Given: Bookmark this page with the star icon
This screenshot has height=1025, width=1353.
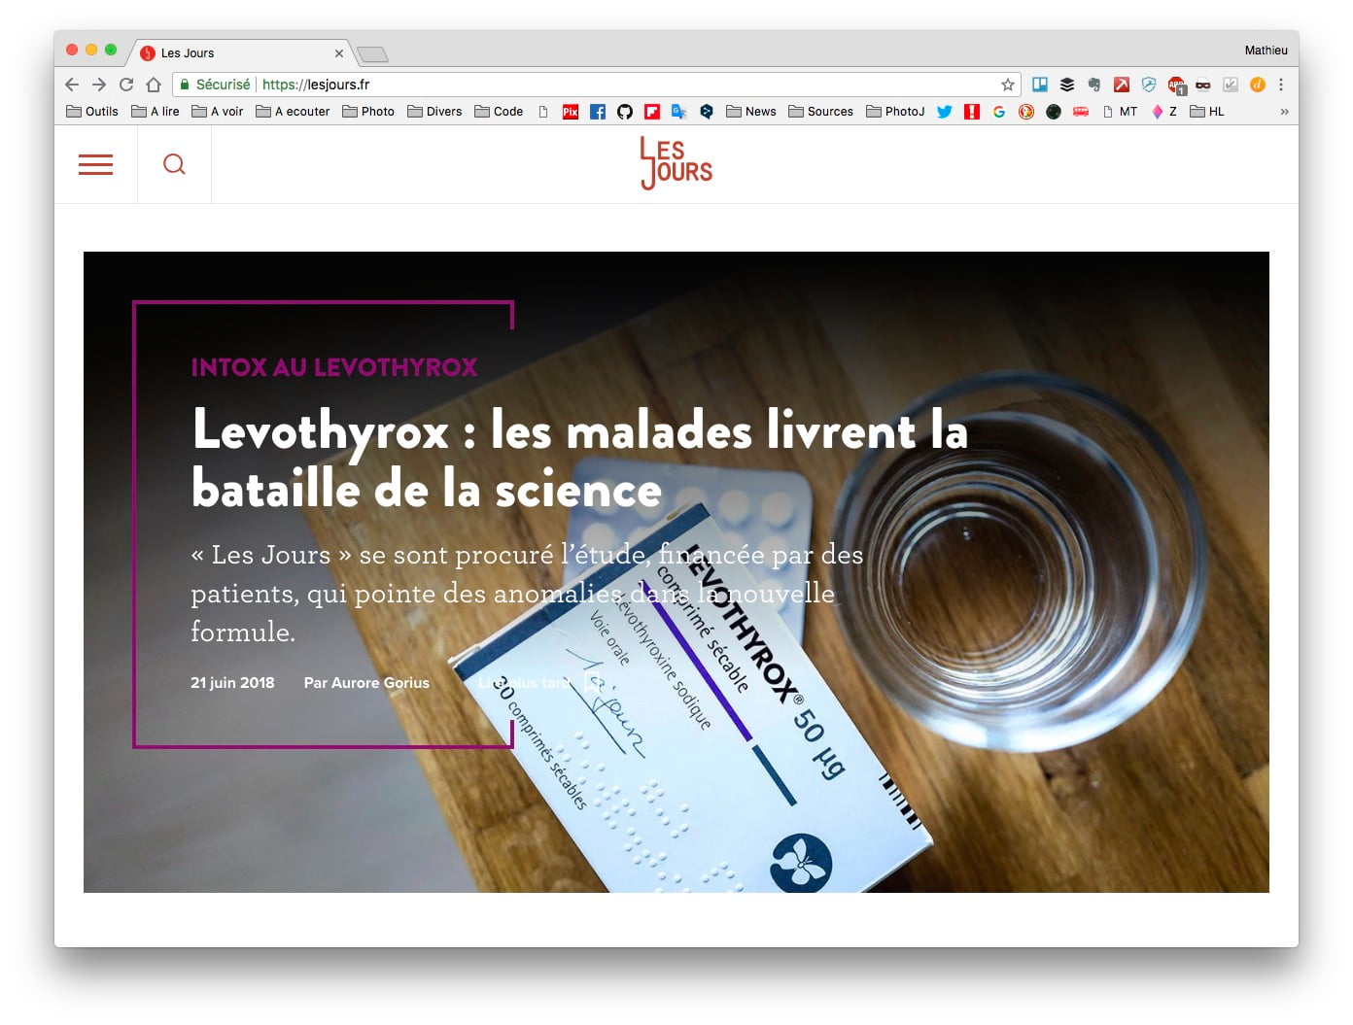Looking at the screenshot, I should tap(1008, 85).
